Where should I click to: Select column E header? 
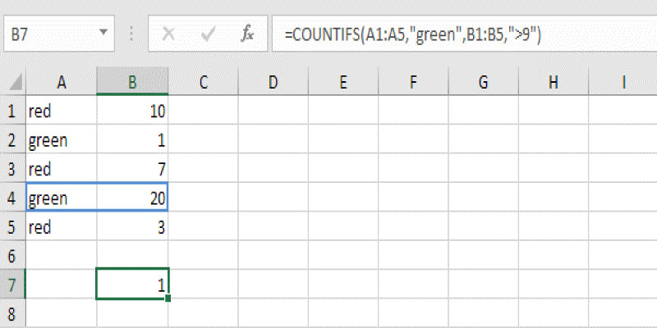(343, 82)
